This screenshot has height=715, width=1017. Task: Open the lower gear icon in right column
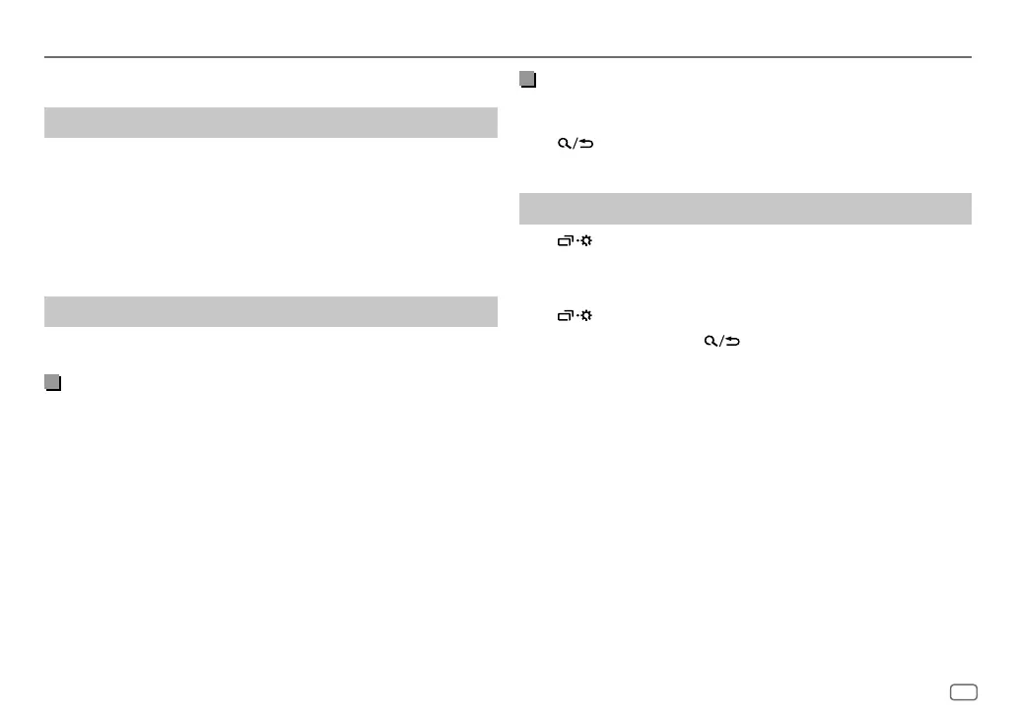coord(585,316)
